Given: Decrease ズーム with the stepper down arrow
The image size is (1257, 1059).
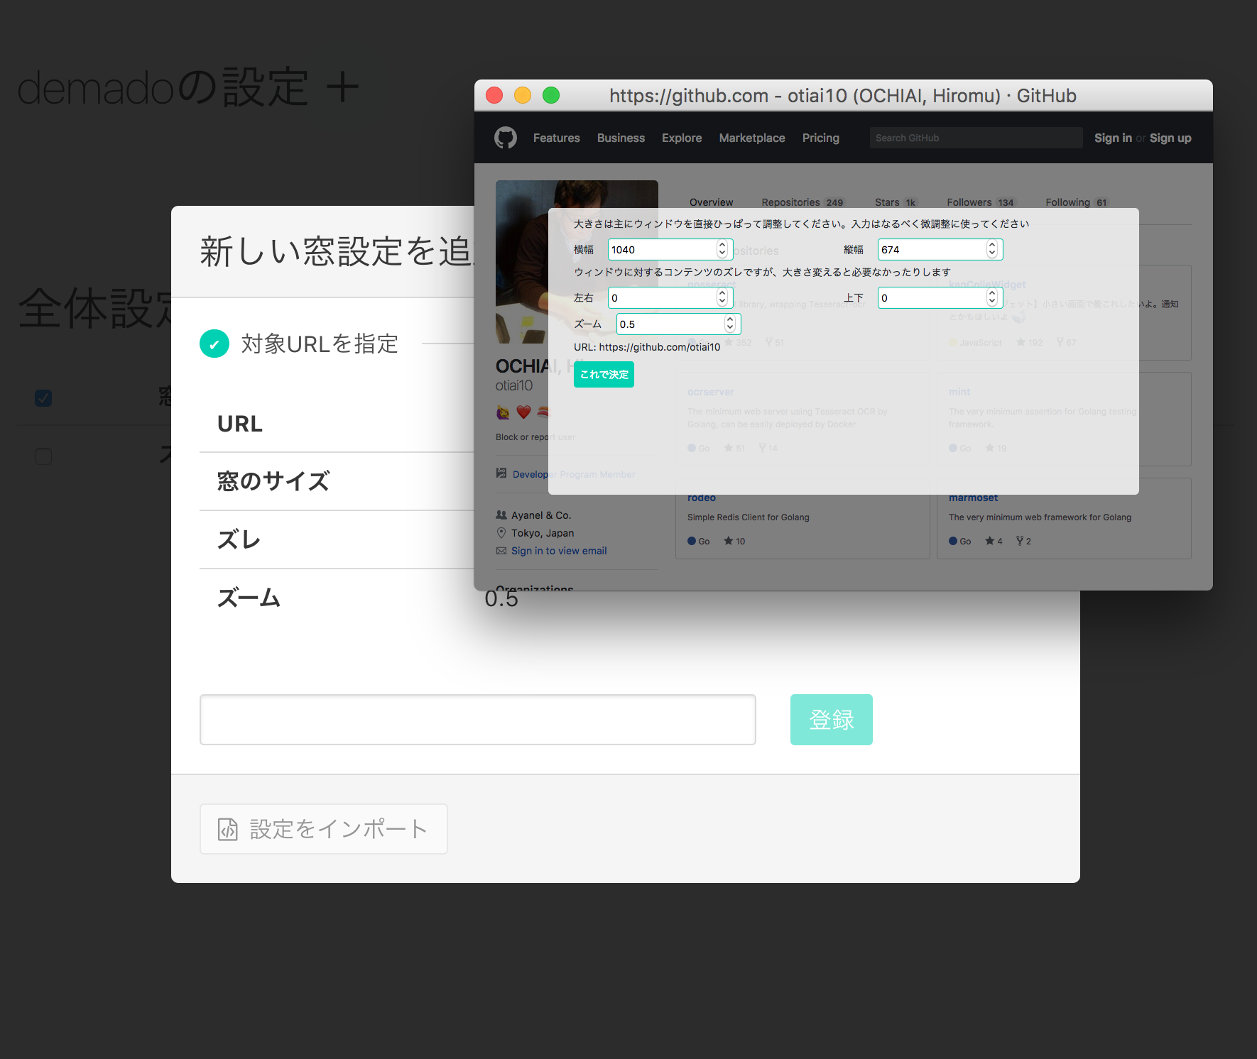Looking at the screenshot, I should (x=730, y=328).
